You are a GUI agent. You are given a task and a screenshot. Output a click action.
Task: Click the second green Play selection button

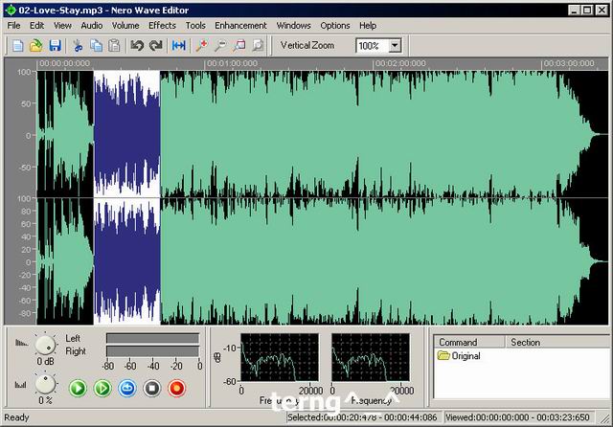tap(102, 389)
